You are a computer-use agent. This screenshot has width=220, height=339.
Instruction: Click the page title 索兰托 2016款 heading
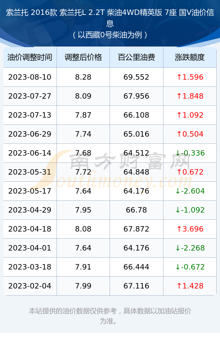[x=110, y=18]
